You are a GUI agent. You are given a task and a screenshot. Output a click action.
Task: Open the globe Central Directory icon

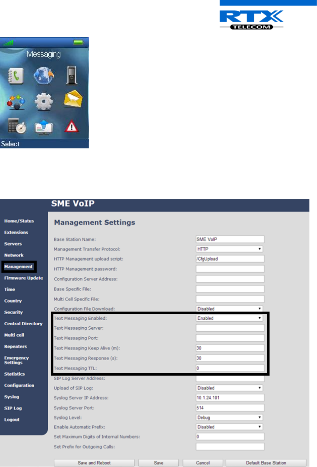pos(44,76)
